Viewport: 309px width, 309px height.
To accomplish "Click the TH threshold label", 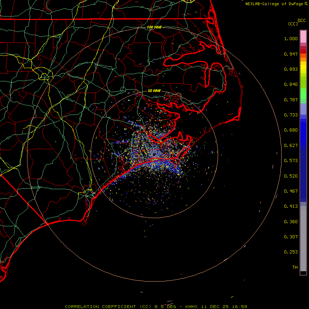I will [x=295, y=267].
